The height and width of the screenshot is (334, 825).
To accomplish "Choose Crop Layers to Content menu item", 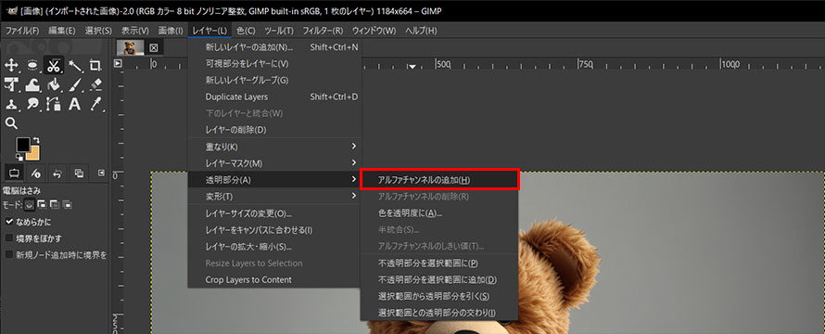I will click(x=274, y=280).
